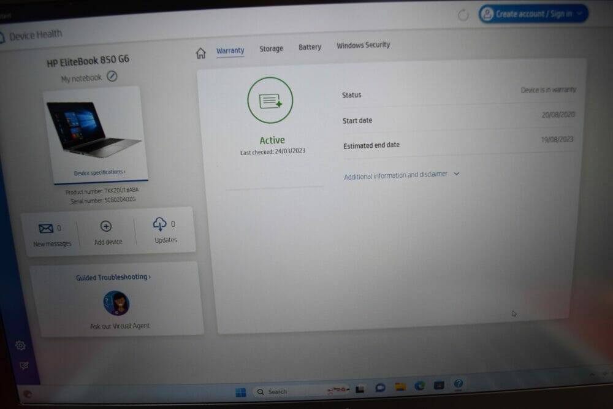Image resolution: width=613 pixels, height=409 pixels.
Task: Check Updates cloud download icon
Action: (x=159, y=224)
